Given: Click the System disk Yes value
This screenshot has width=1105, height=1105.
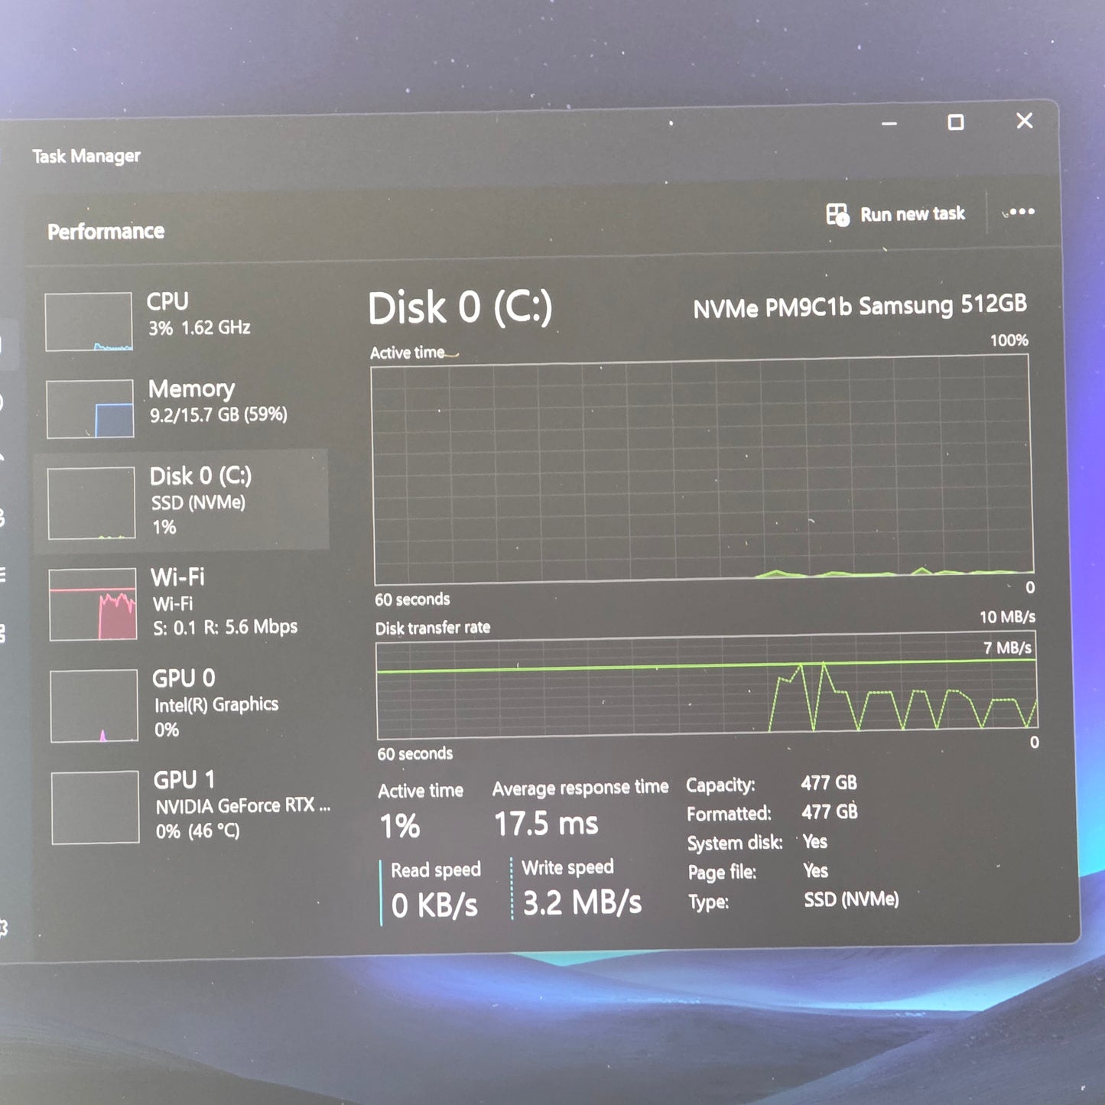Looking at the screenshot, I should coord(815,841).
